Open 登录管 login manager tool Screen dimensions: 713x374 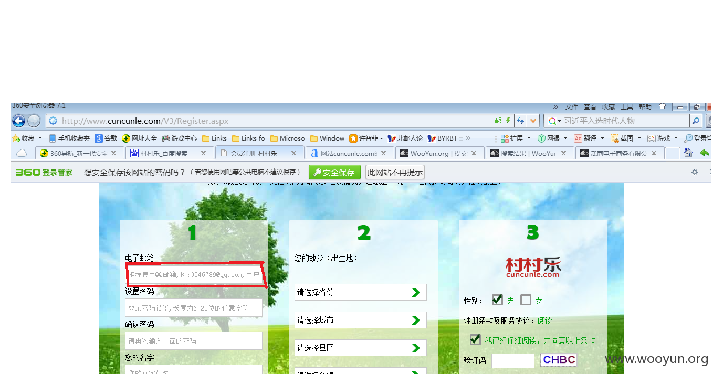[x=697, y=138]
